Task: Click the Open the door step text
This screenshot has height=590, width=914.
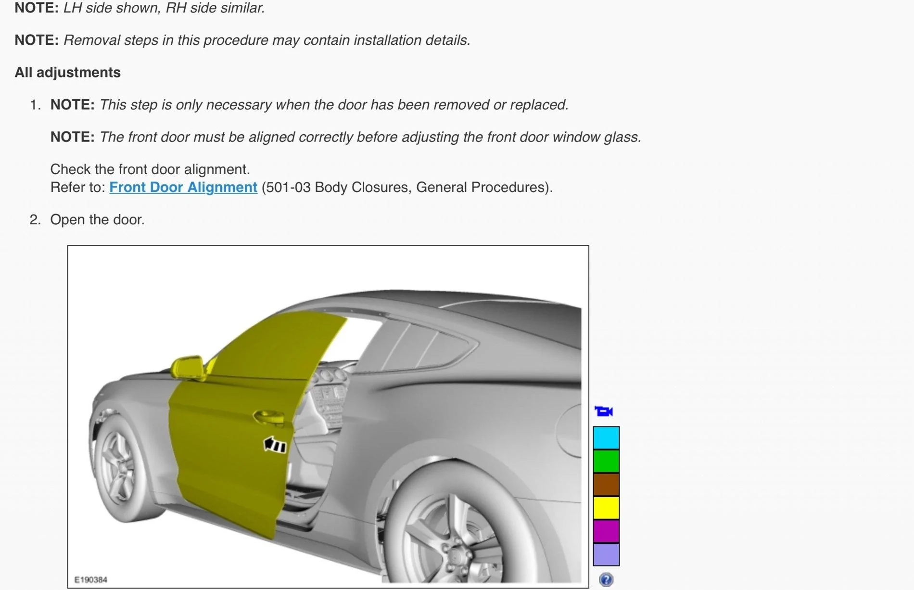Action: [x=97, y=219]
